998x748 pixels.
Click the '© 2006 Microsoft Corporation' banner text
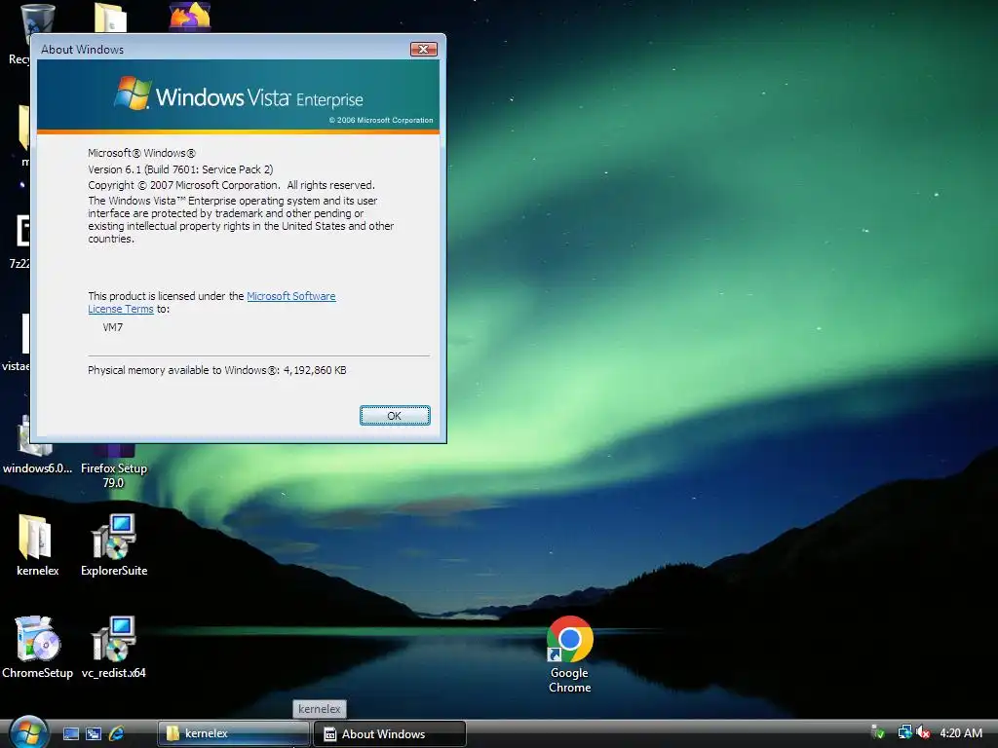[x=381, y=120]
